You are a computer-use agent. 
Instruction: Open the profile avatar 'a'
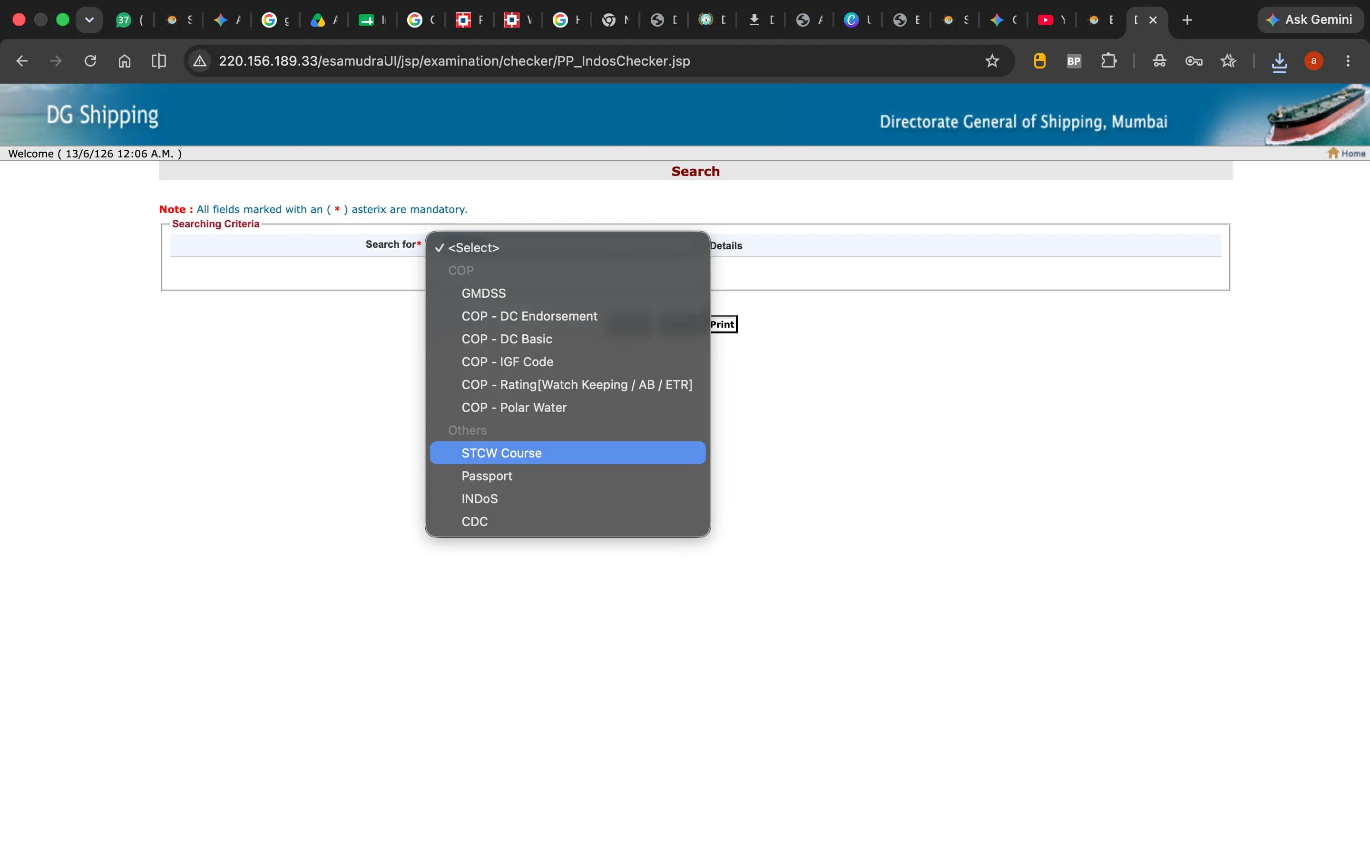1313,60
